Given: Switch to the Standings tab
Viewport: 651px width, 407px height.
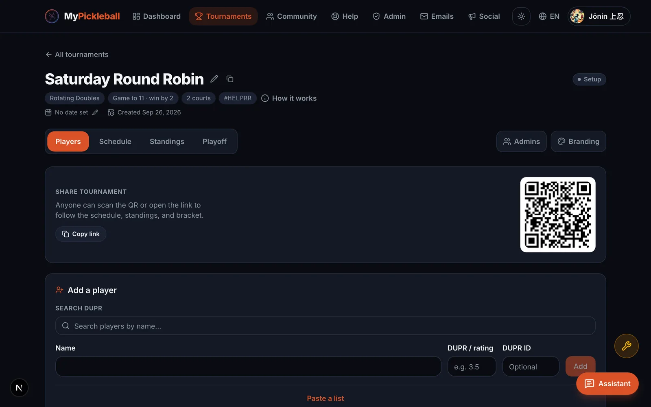Looking at the screenshot, I should coord(167,141).
